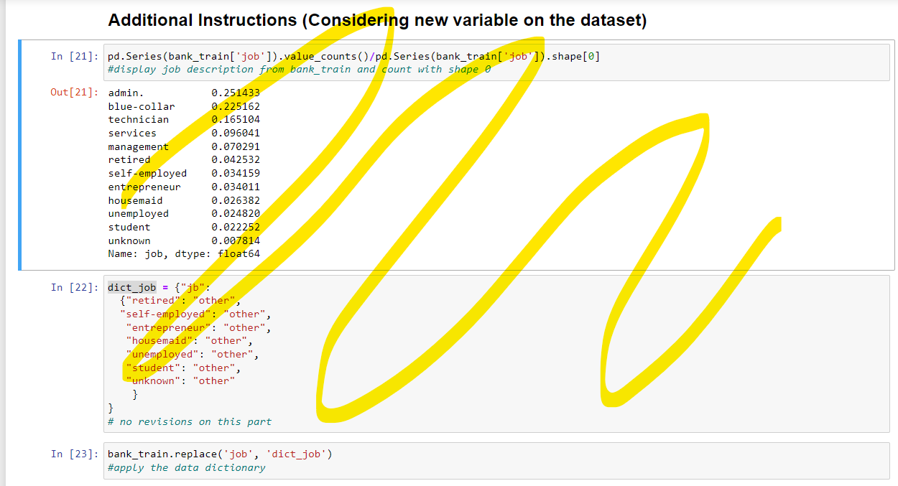Viewport: 898px width, 486px height.
Task: Click the value 0.034159 in the output
Action: pyautogui.click(x=236, y=173)
